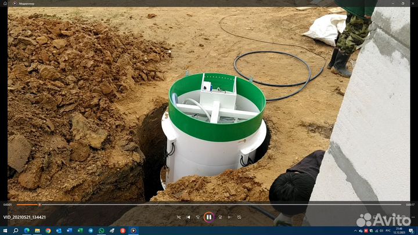Click the middle of the seek bar
This screenshot has height=235, width=418.
coord(209,204)
